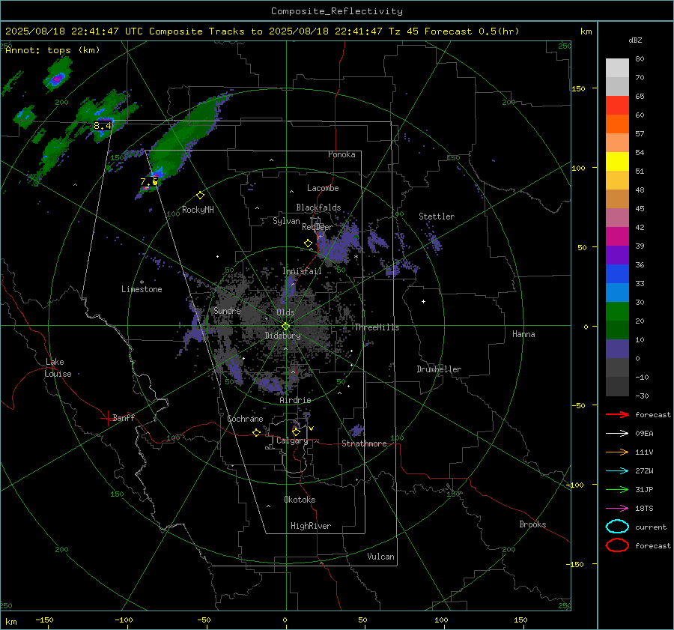
Task: Select the light blue 30–33 dBZ swatch
Action: [x=617, y=293]
